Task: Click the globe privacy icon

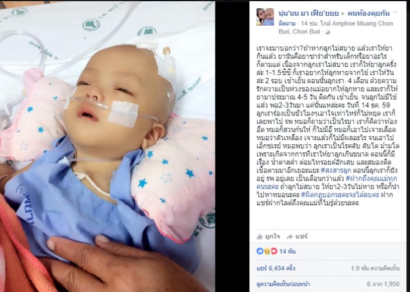Action: click(x=328, y=32)
